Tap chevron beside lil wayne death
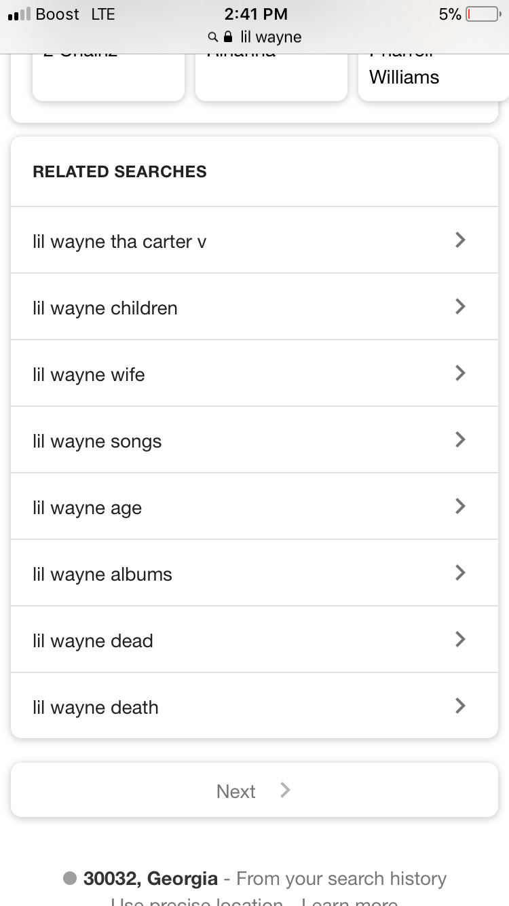509x906 pixels. (460, 706)
